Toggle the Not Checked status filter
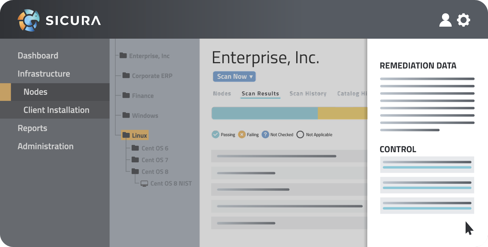The image size is (488, 247). [265, 134]
